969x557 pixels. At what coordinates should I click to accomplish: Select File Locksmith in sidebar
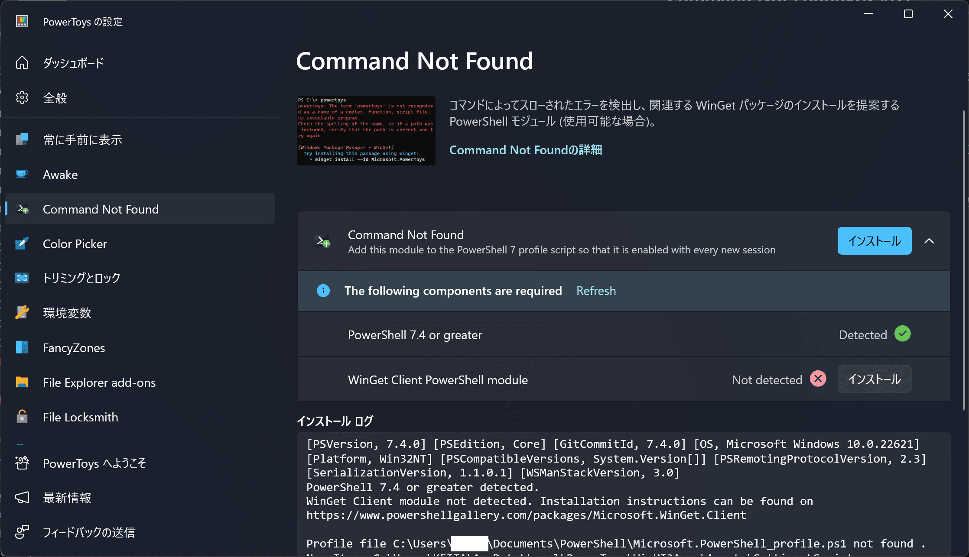(x=140, y=417)
